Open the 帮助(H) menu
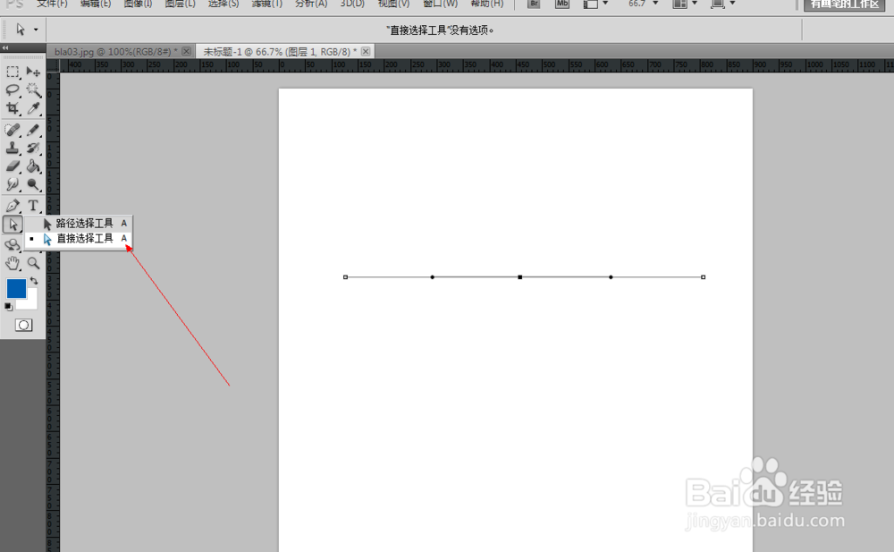The width and height of the screenshot is (894, 552). click(x=487, y=4)
